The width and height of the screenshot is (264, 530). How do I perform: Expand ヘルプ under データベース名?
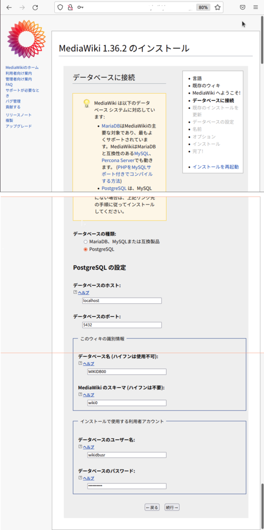tap(89, 364)
